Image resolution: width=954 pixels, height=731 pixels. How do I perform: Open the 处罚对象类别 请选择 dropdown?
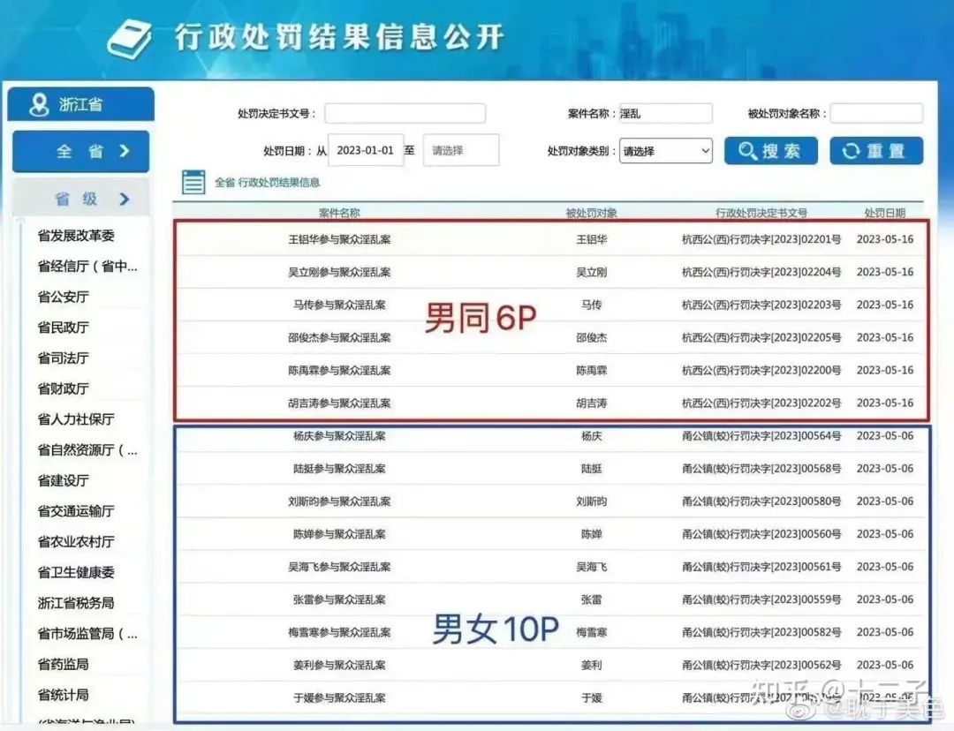(666, 151)
